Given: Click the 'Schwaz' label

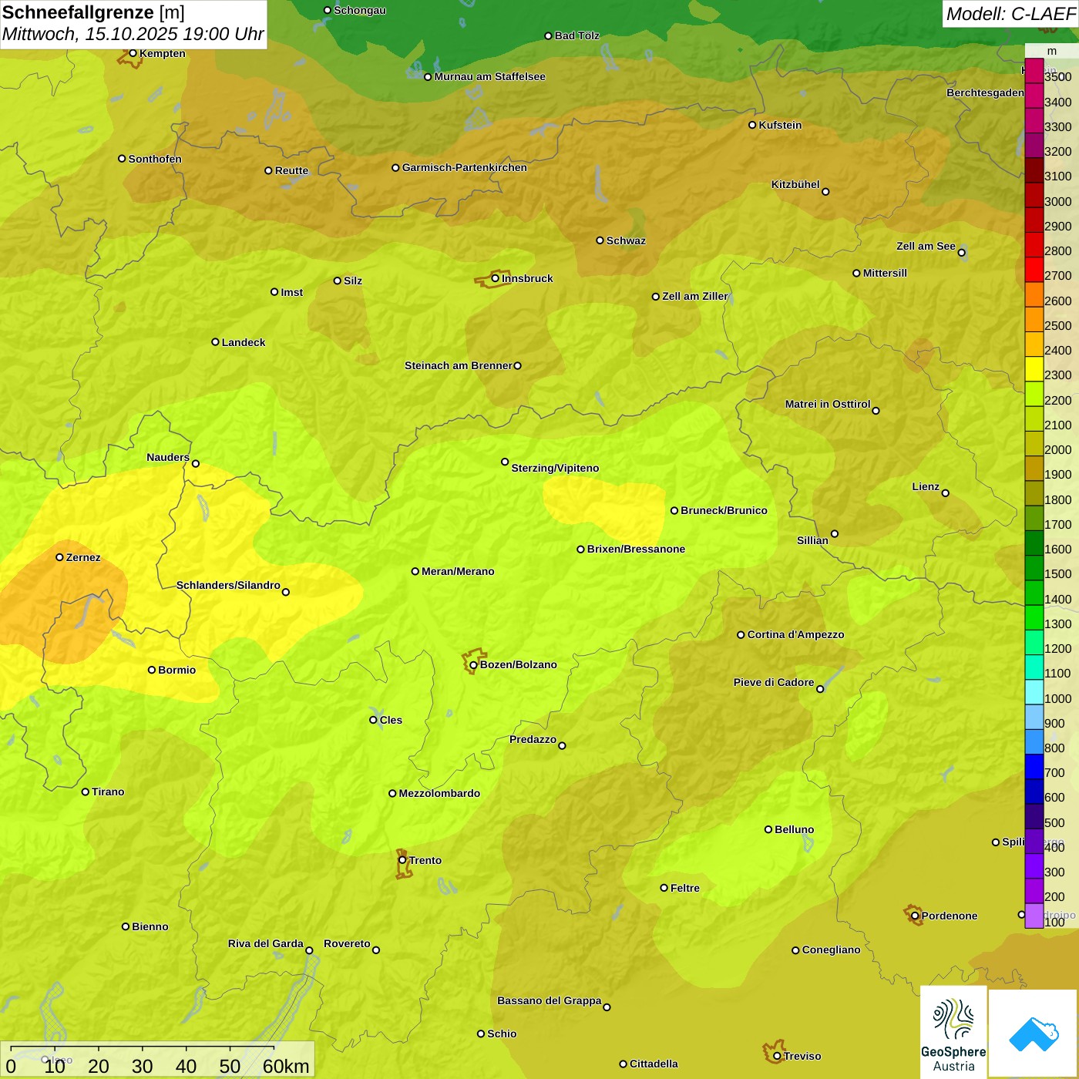Looking at the screenshot, I should [x=626, y=240].
